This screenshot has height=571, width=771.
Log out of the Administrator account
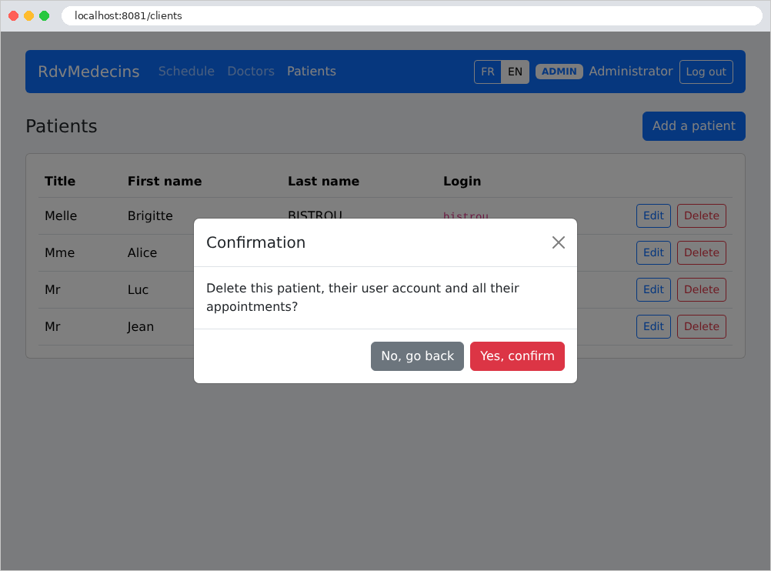706,72
